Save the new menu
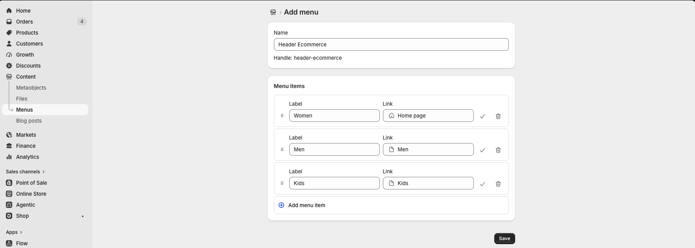Viewport: 695px width, 248px height. coord(505,239)
